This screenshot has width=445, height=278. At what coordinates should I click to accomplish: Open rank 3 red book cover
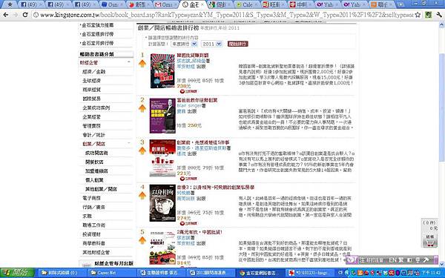[162, 159]
